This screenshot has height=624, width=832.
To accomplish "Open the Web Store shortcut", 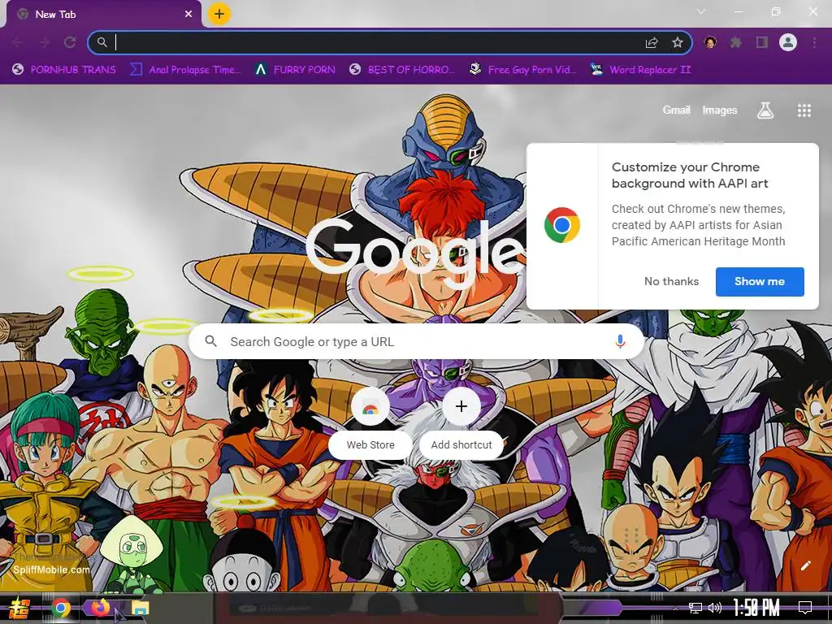I will tap(370, 422).
